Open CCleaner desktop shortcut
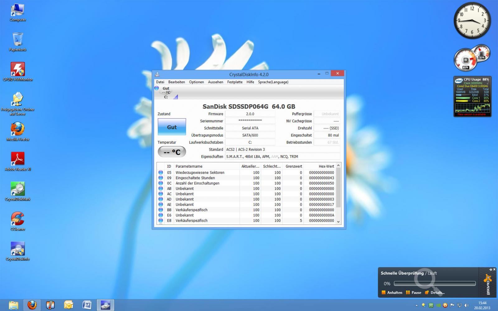The image size is (498, 311). pos(18,221)
